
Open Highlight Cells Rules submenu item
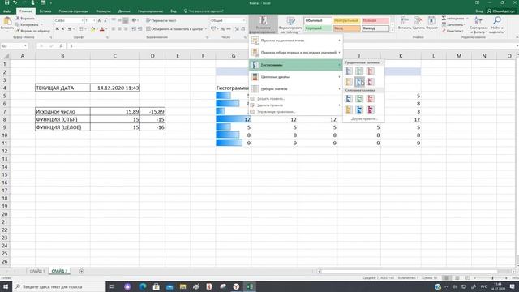click(x=295, y=41)
